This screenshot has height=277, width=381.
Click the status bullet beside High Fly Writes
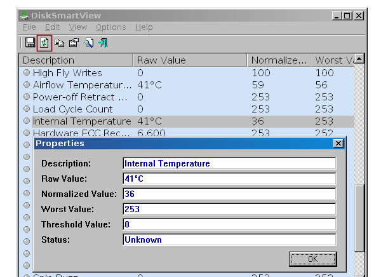point(27,72)
